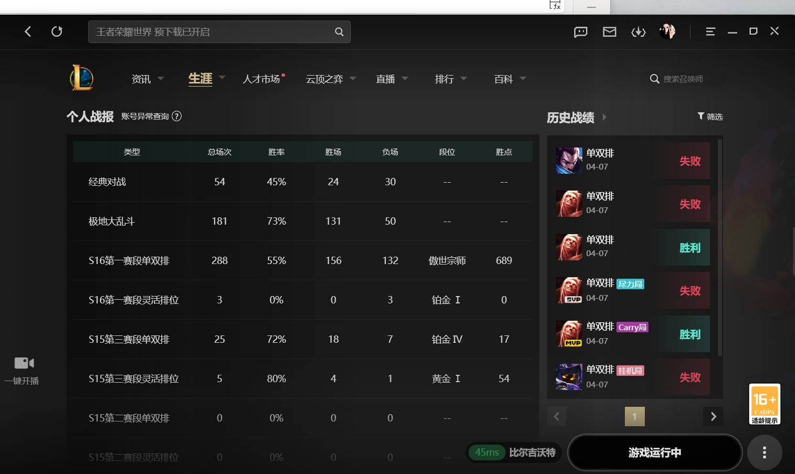Image resolution: width=795 pixels, height=474 pixels.
Task: Open the 账号异常查询 help question mark
Action: [177, 116]
